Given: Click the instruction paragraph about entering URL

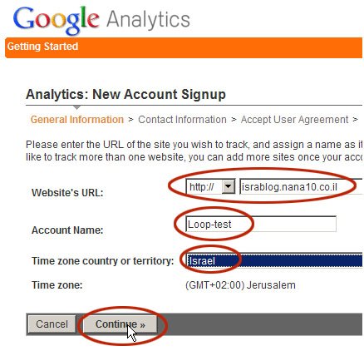Looking at the screenshot, I should point(194,151).
